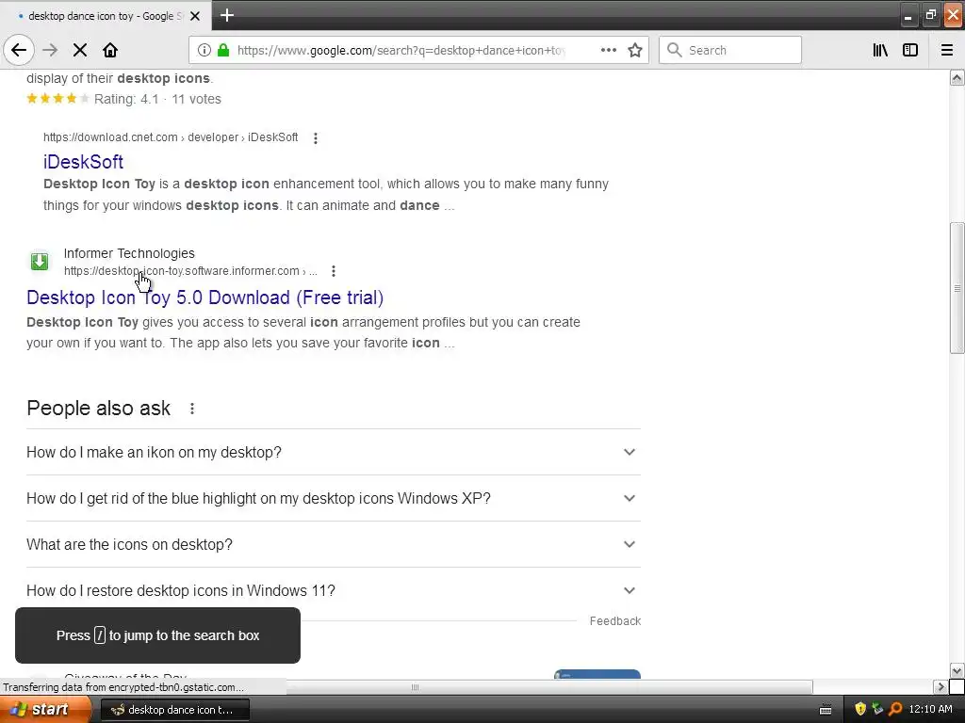This screenshot has height=723, width=965.
Task: Click the vertical scrollbar up arrow
Action: [x=957, y=77]
